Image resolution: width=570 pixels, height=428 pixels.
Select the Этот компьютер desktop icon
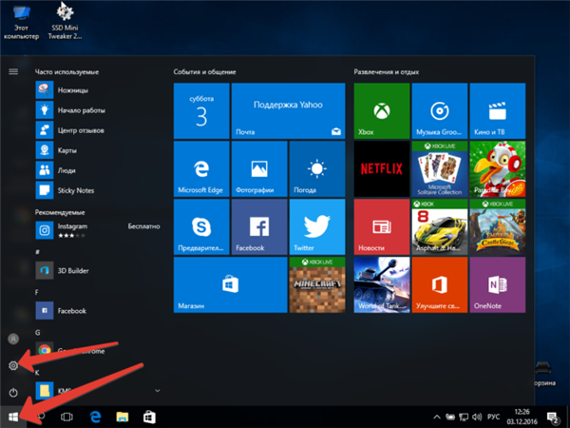(x=21, y=22)
